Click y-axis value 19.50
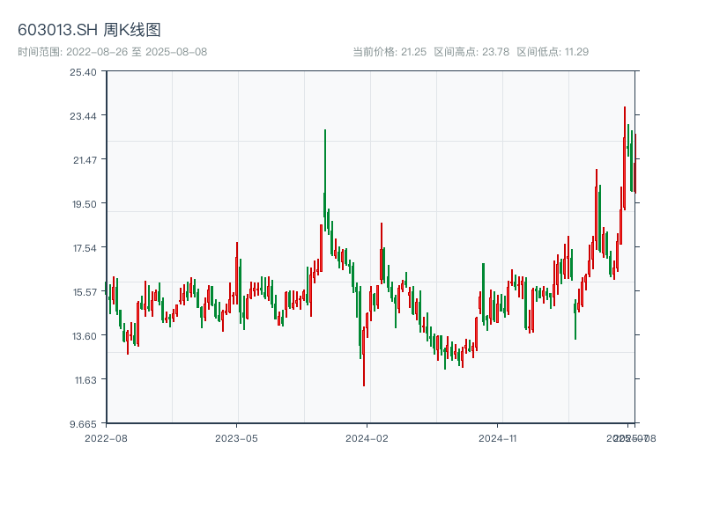Viewport: 705px width, 528px height. coord(85,204)
